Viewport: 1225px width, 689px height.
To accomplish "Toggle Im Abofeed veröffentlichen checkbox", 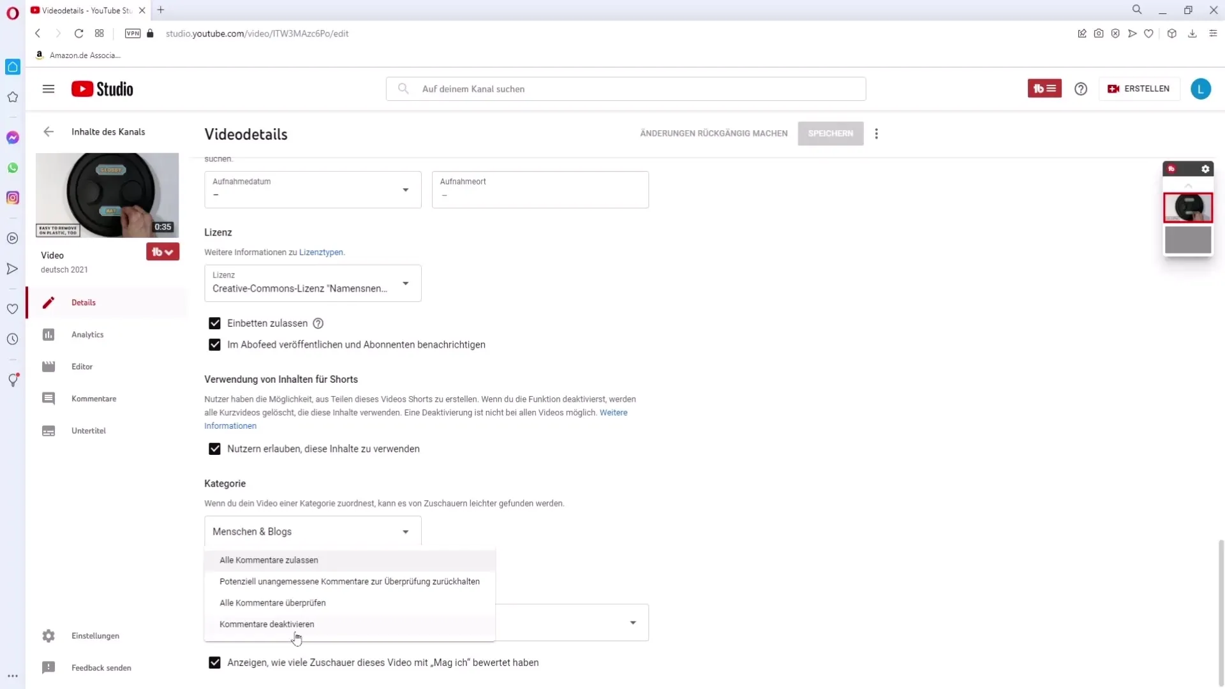I will (214, 344).
